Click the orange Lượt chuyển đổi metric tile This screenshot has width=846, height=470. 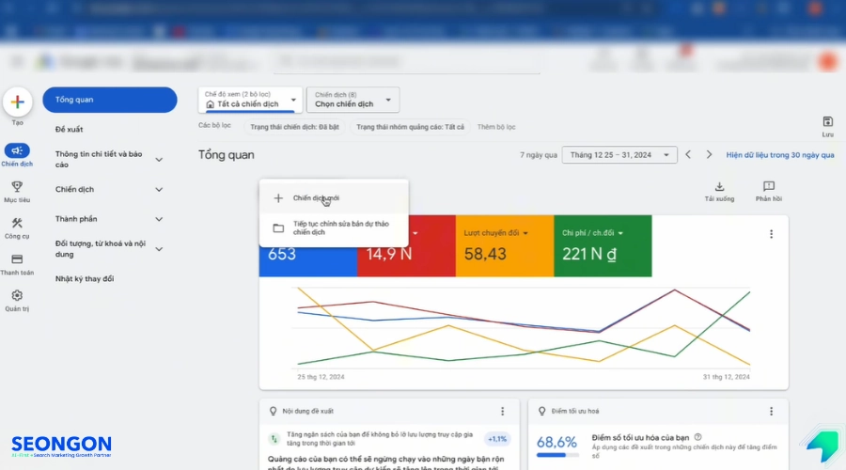click(x=505, y=246)
